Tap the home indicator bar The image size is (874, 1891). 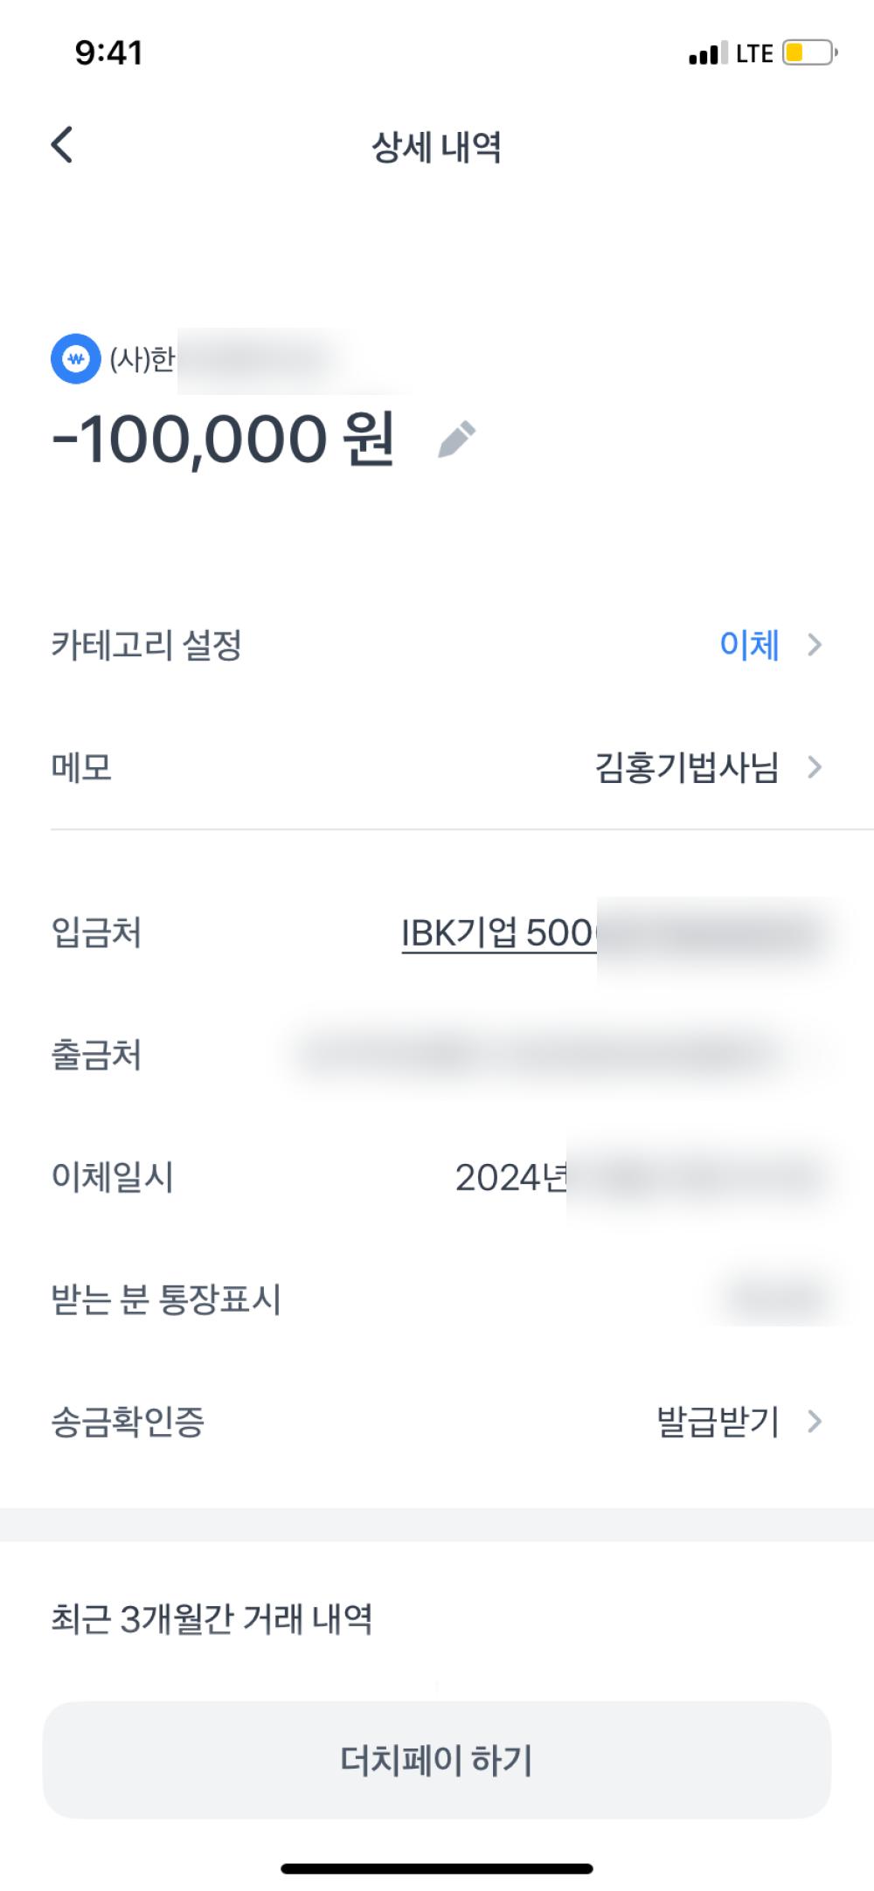coord(437,1868)
